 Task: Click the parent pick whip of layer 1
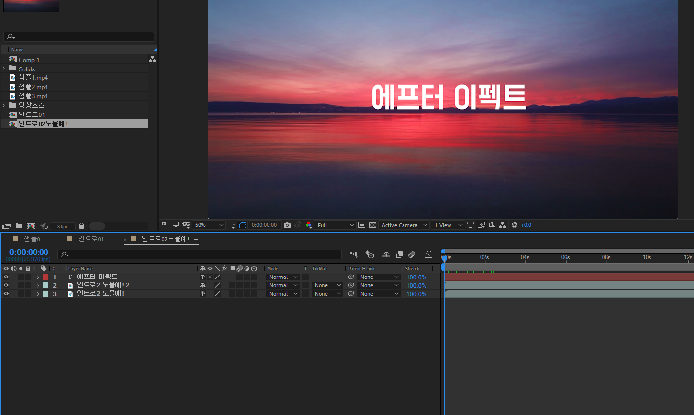(x=351, y=277)
